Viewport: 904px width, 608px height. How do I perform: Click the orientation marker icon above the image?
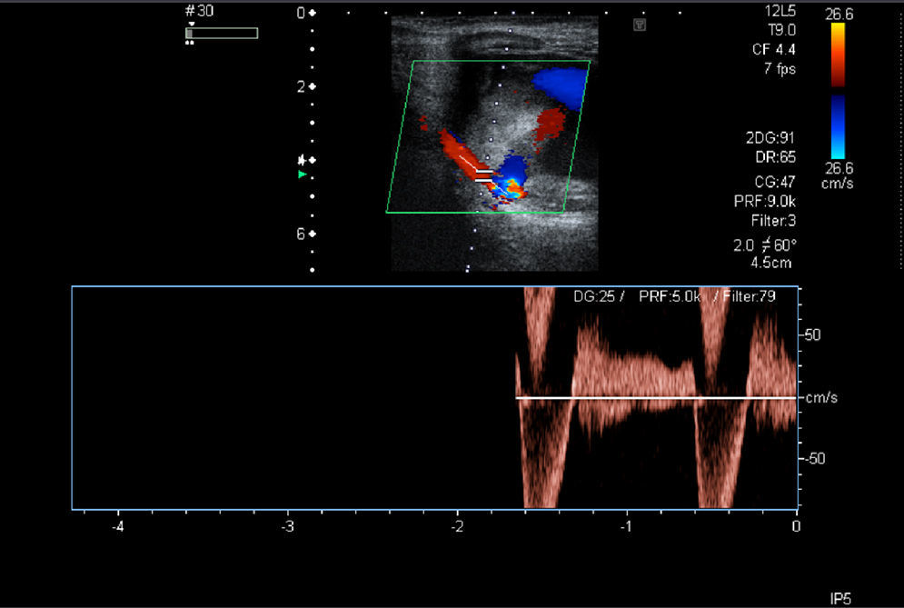(x=640, y=25)
